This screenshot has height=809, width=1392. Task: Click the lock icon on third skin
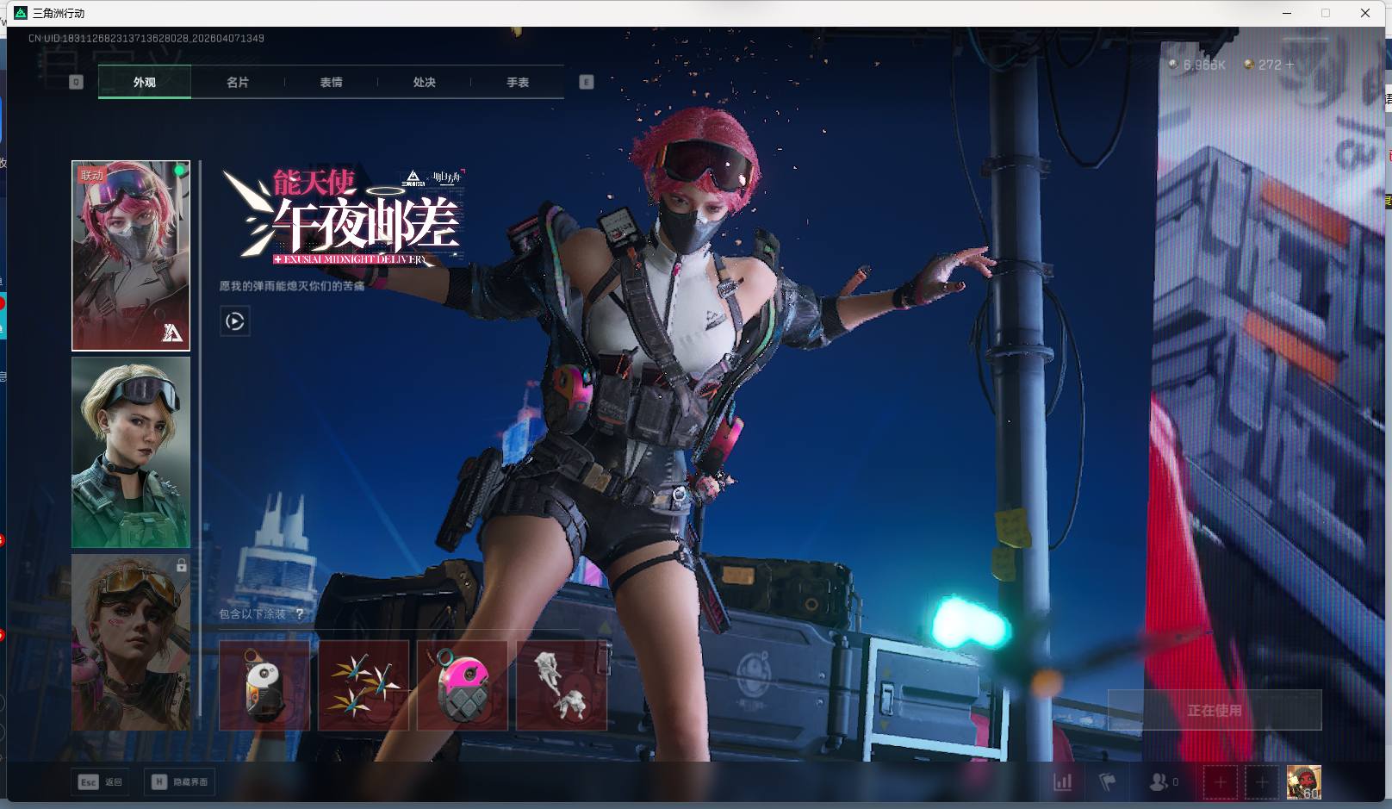(182, 565)
